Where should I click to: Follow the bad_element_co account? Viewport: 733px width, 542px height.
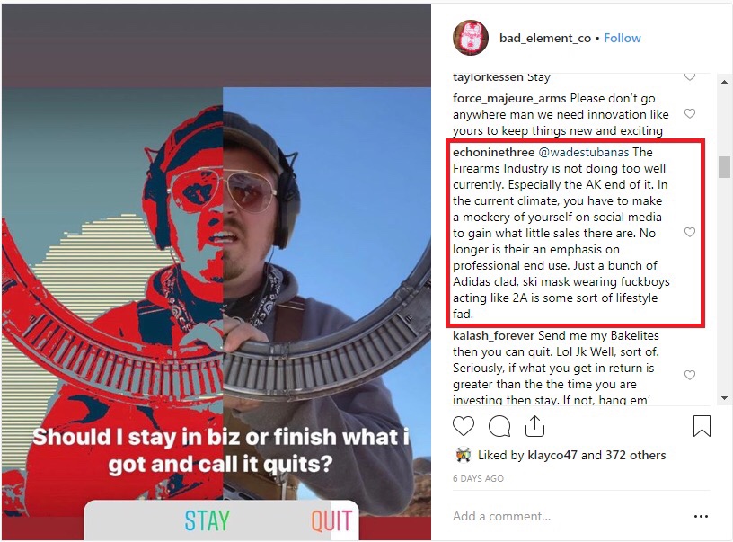point(623,38)
